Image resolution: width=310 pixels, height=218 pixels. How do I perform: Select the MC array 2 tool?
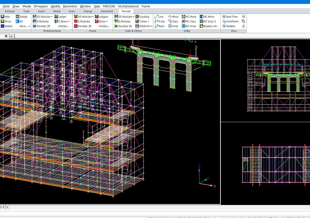click(208, 21)
